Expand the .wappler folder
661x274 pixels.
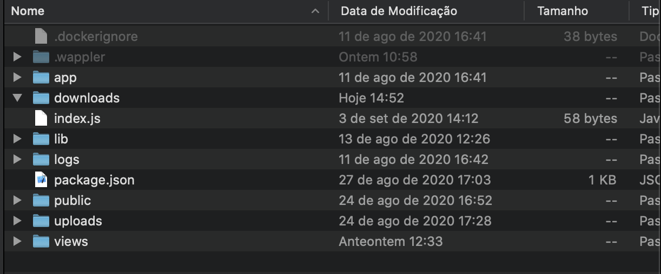pyautogui.click(x=17, y=57)
